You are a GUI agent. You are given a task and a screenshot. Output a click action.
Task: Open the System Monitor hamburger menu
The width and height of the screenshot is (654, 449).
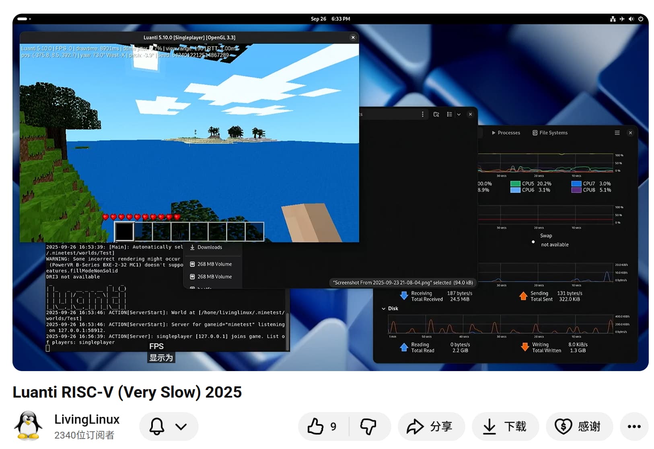617,133
